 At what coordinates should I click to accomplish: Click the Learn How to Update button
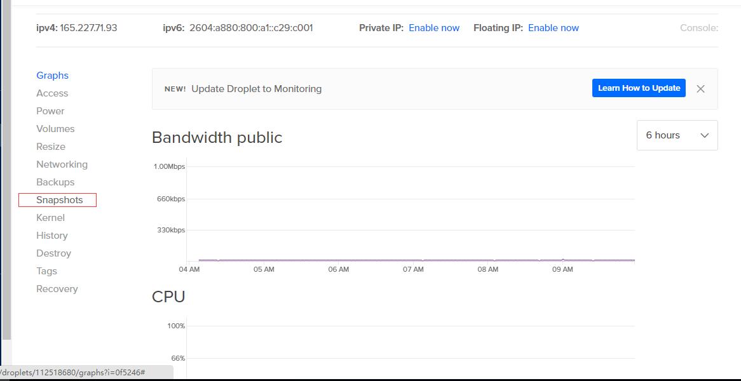click(639, 88)
